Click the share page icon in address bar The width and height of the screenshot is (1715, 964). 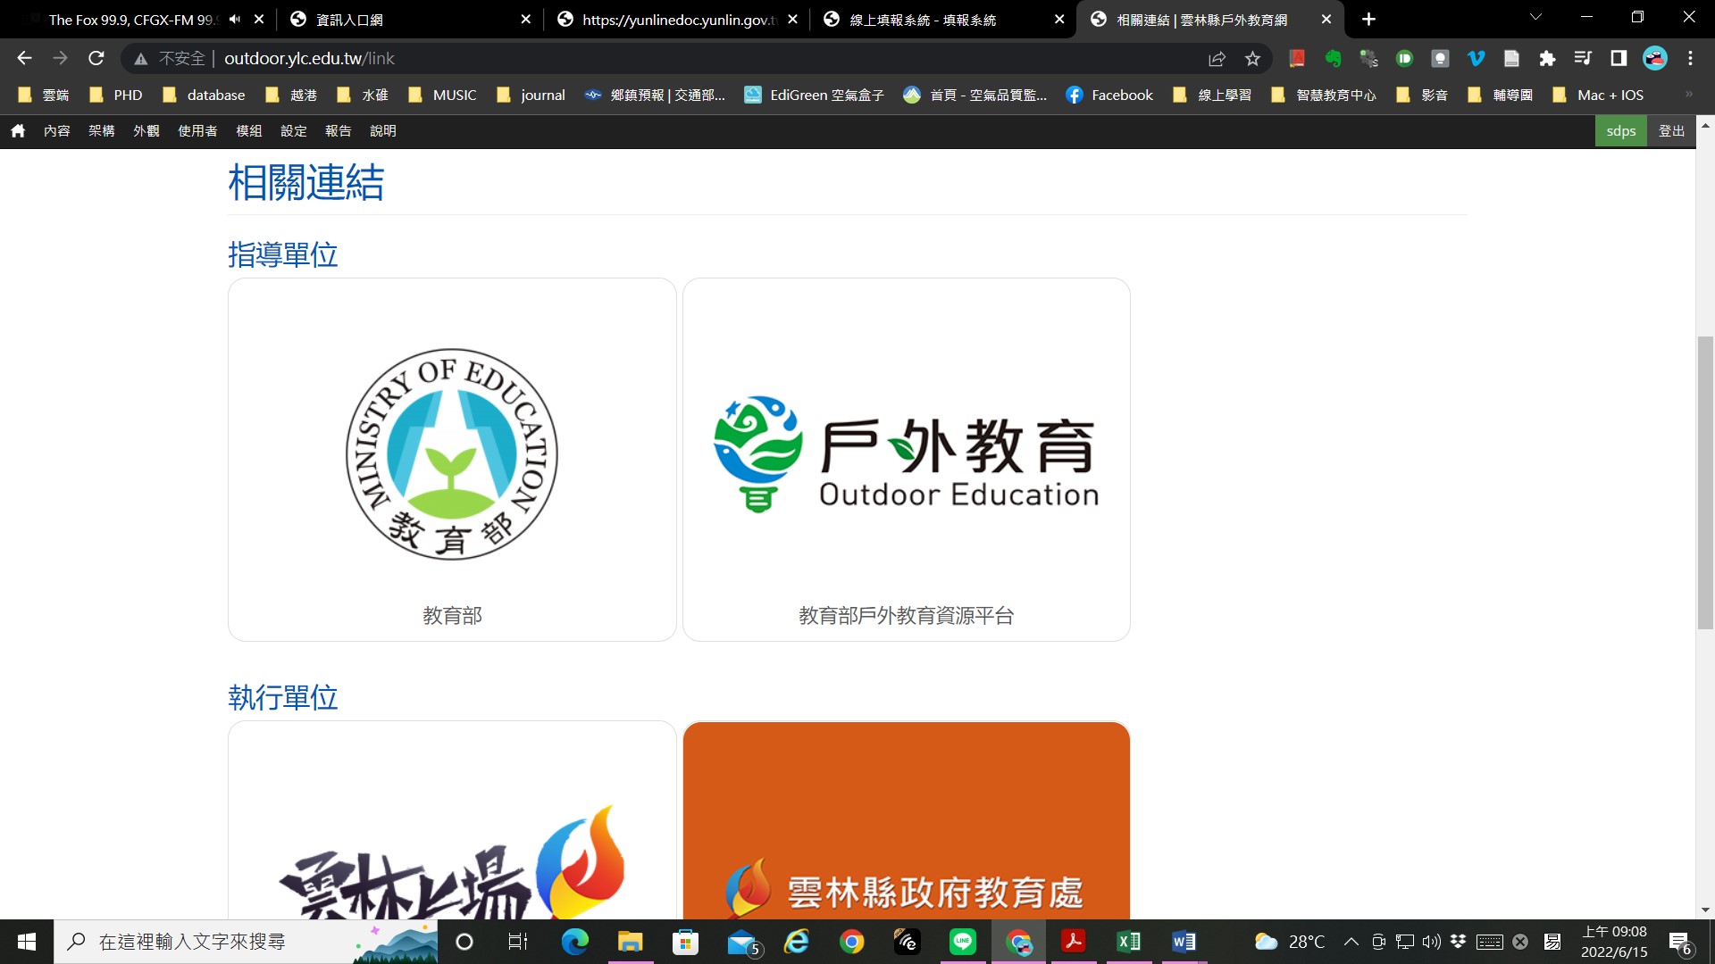(x=1217, y=58)
